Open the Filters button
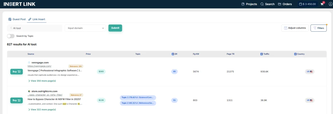This screenshot has width=333, height=114. (318, 28)
